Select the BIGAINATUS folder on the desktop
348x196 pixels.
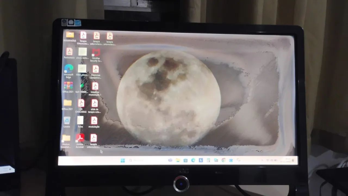tap(70, 35)
